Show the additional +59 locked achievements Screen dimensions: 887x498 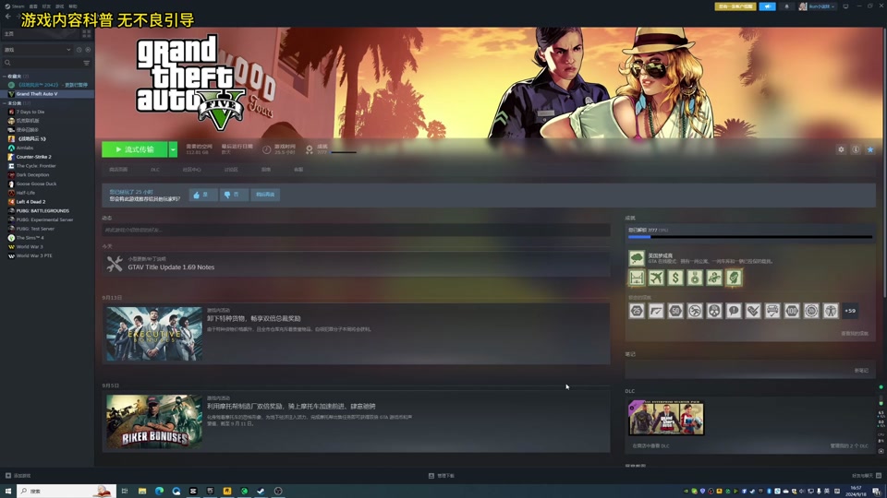(x=850, y=311)
